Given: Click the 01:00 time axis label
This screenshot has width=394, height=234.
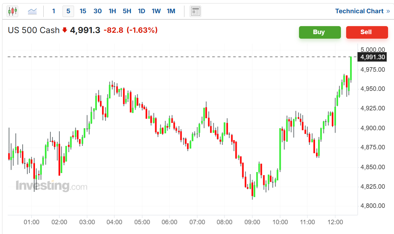Looking at the screenshot, I should click(31, 222).
